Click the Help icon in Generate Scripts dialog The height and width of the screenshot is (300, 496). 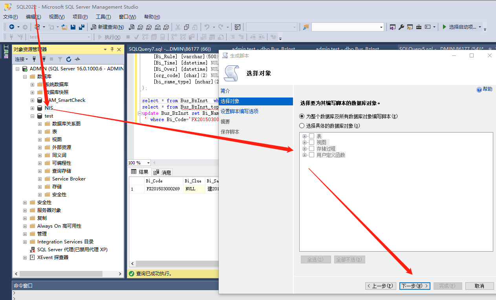pos(479,90)
